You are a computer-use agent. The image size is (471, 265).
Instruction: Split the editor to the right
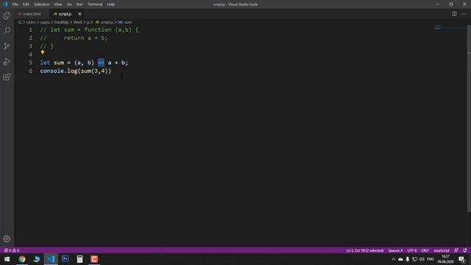[x=454, y=14]
